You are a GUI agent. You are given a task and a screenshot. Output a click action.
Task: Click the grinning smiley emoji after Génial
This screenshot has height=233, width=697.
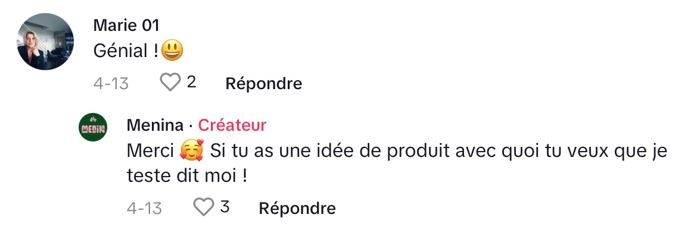[x=172, y=51]
